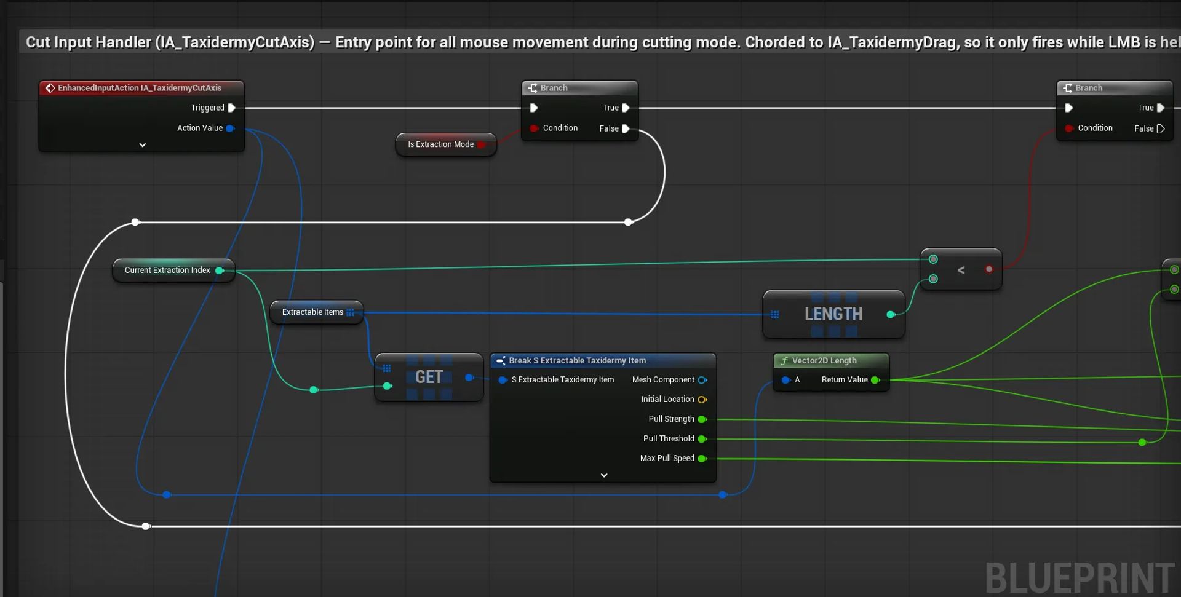This screenshot has width=1181, height=597.
Task: Expand the Break S Extractable Taxidermy Item node
Action: point(603,475)
